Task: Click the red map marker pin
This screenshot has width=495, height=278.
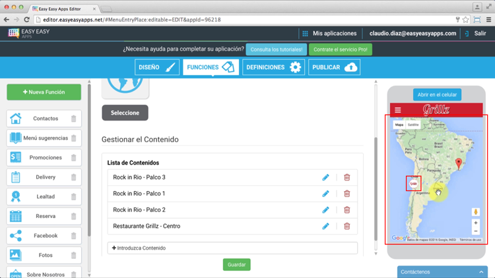Action: 459,161
